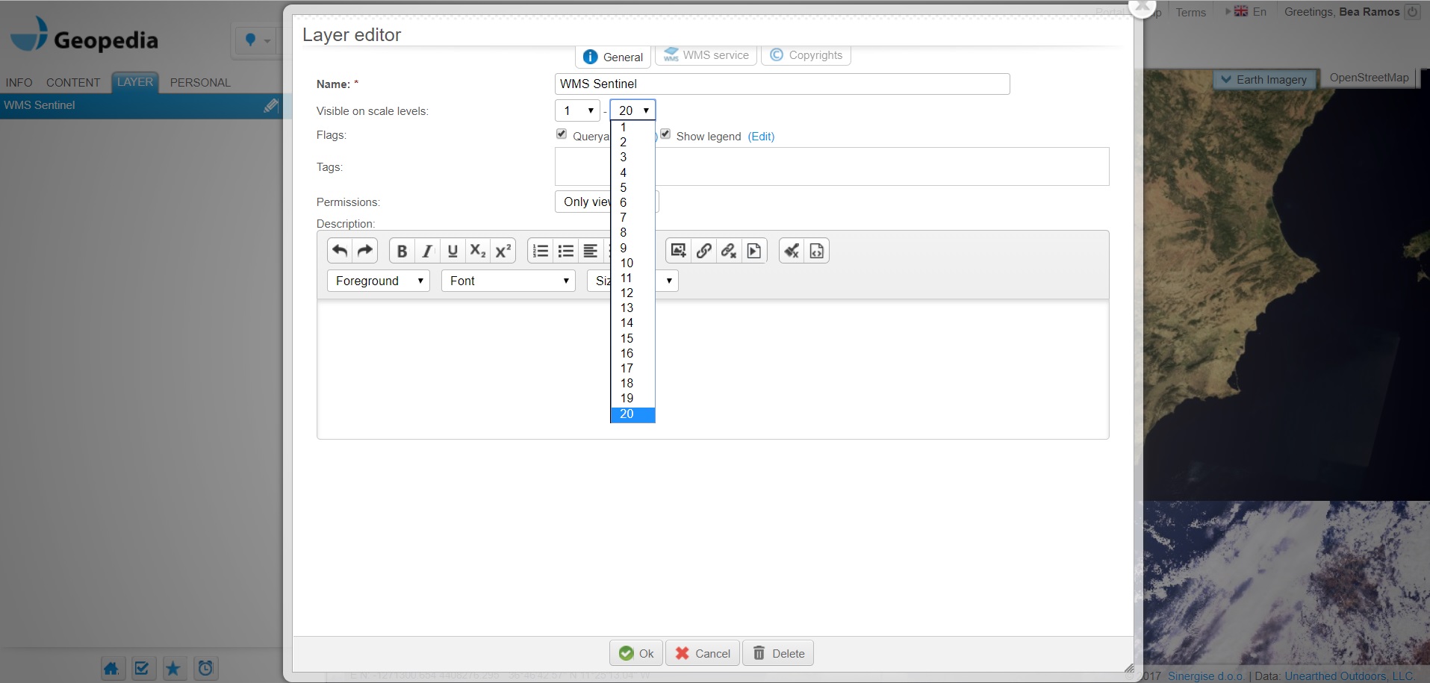1430x683 pixels.
Task: Apply superscript formatting
Action: click(x=503, y=251)
